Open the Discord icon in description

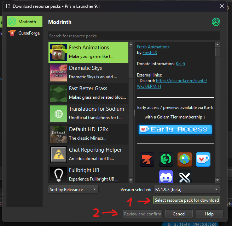(166, 177)
